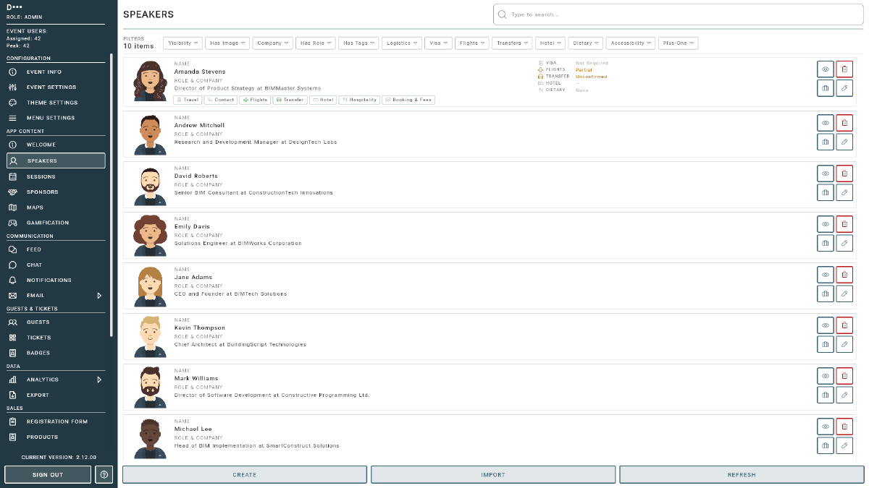
Task: Click Kevin Thompson's avatar thumbnail
Action: point(151,337)
